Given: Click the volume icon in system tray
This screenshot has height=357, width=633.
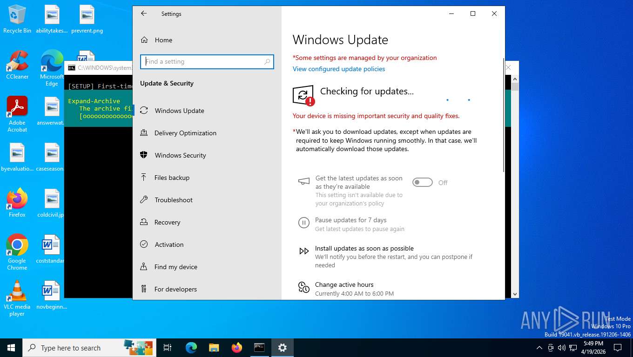Looking at the screenshot, I should [561, 348].
